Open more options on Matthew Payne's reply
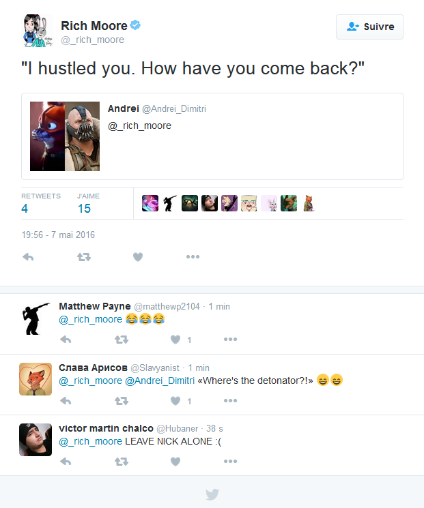Viewport: 424px width, 508px height. pos(230,339)
